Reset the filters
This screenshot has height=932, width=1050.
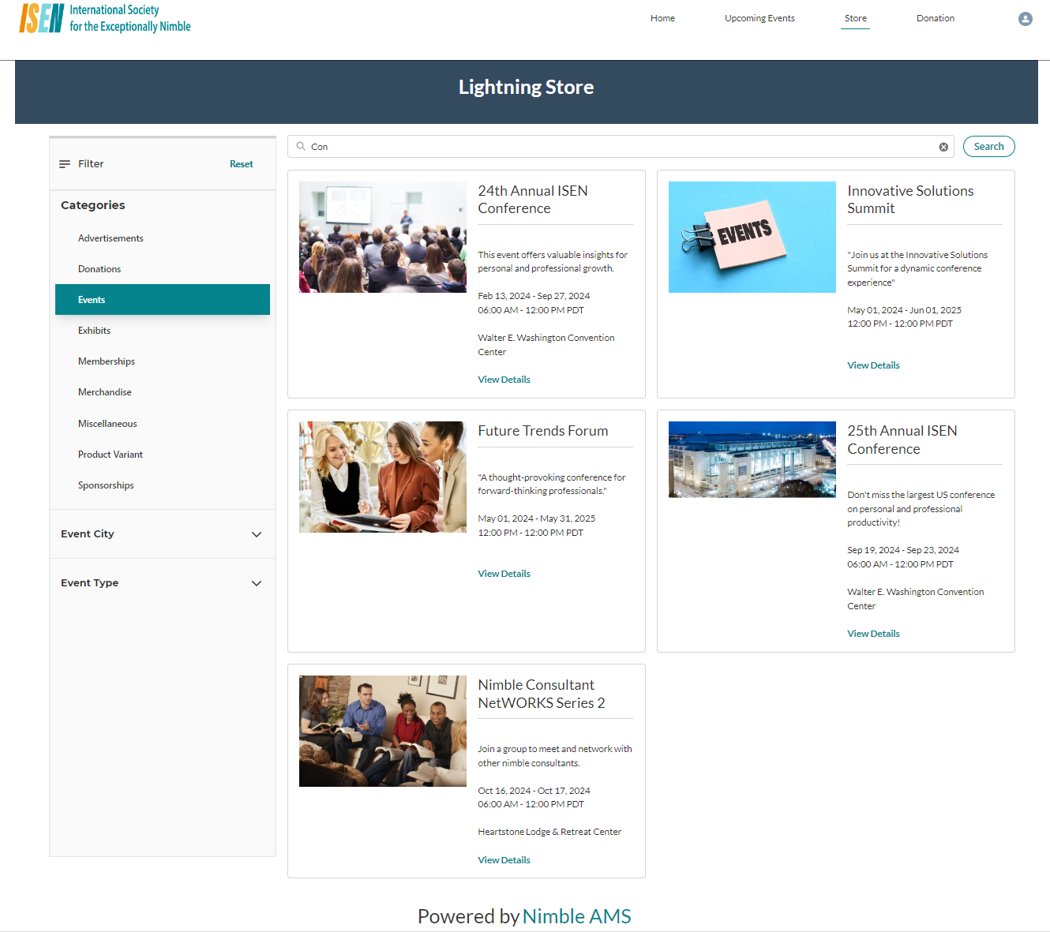241,164
